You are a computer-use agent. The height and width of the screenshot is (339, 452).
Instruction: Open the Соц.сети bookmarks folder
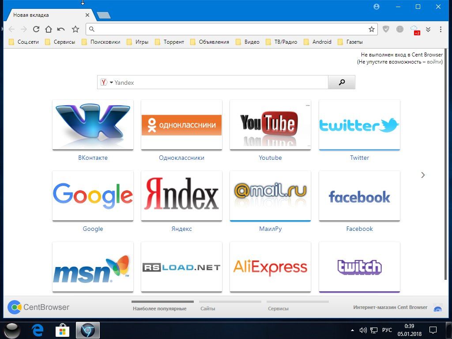click(24, 42)
